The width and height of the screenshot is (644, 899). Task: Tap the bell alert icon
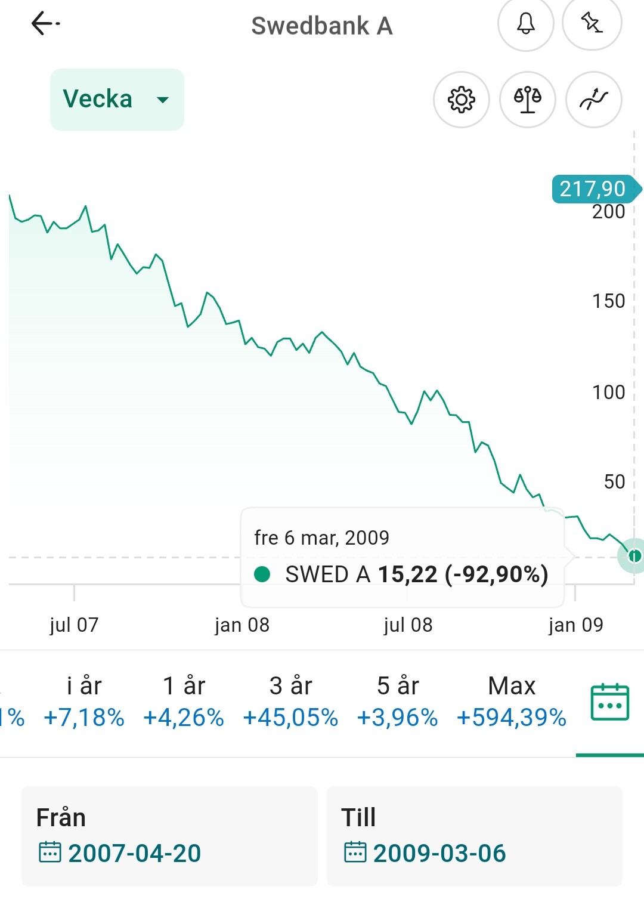point(525,24)
